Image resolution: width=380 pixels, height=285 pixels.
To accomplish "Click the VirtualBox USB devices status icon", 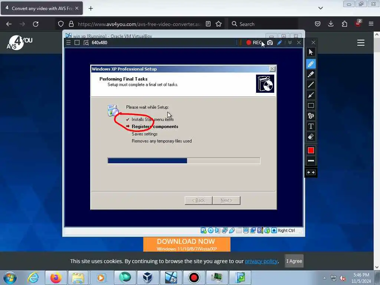I will pyautogui.click(x=232, y=230).
